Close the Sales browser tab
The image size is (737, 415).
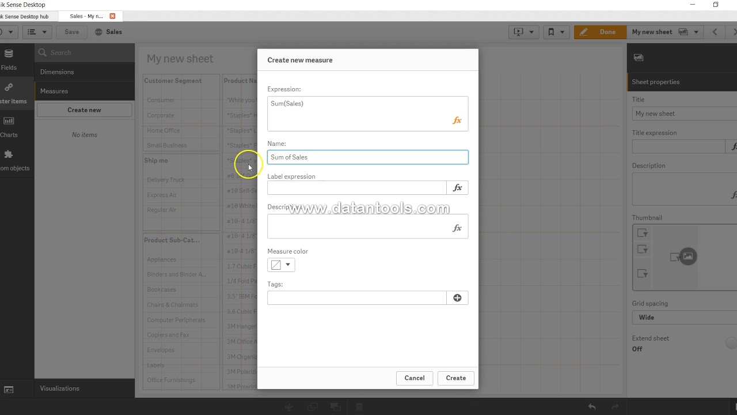click(112, 16)
